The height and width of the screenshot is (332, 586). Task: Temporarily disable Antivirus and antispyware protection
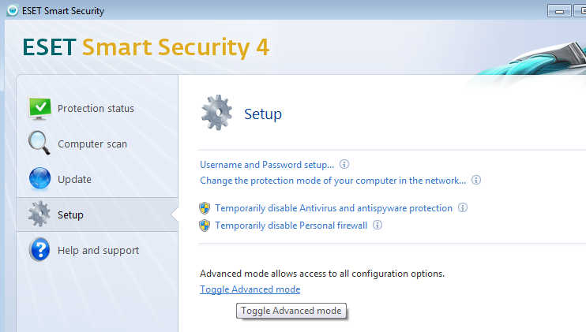pos(334,208)
